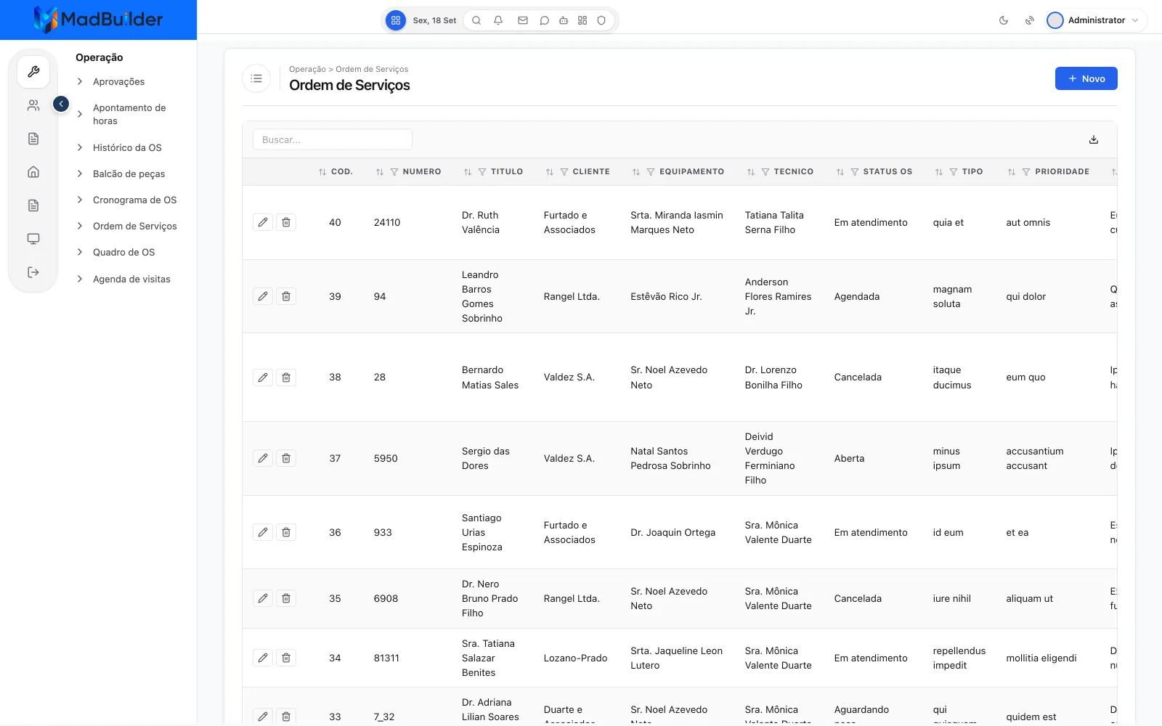Screen dimensions: 1162x726
Task: Click the Novo button
Action: [1086, 78]
